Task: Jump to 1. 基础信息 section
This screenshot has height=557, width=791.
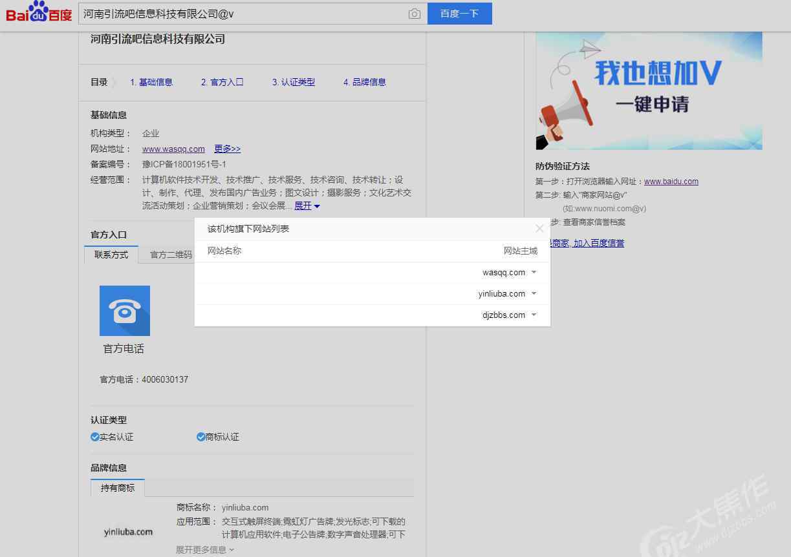Action: [151, 82]
